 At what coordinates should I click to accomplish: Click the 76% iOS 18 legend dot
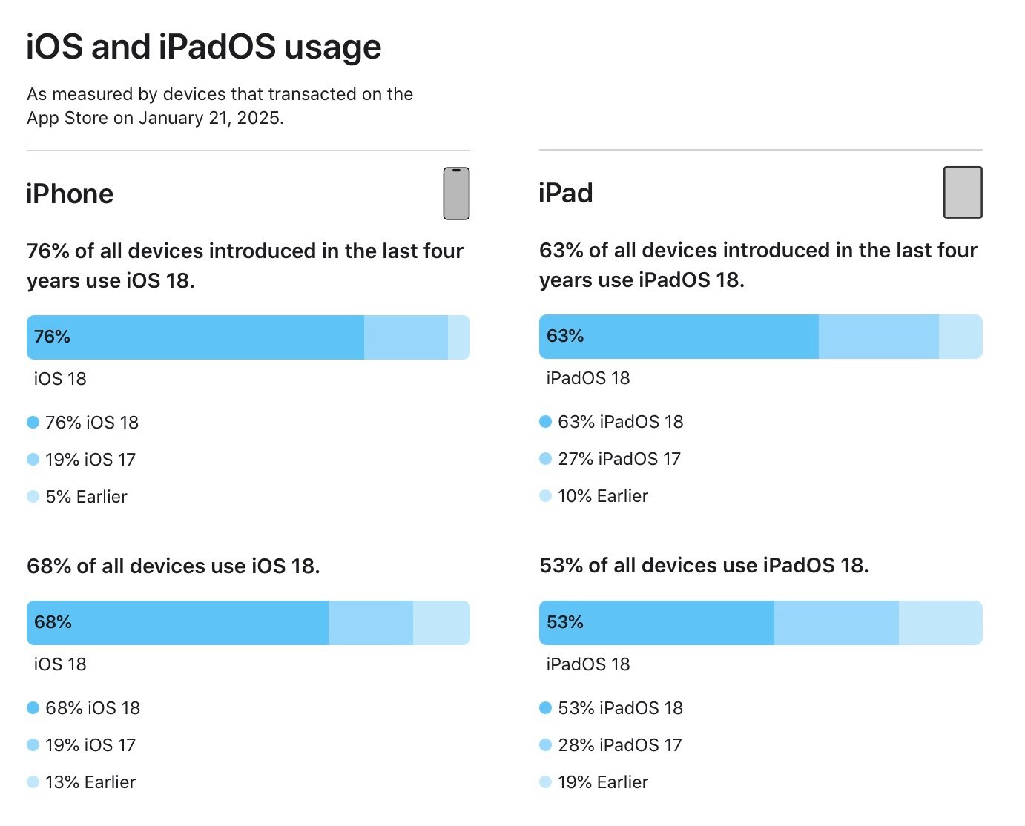coord(33,423)
